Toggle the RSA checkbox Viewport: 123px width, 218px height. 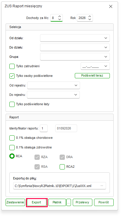click(37, 167)
